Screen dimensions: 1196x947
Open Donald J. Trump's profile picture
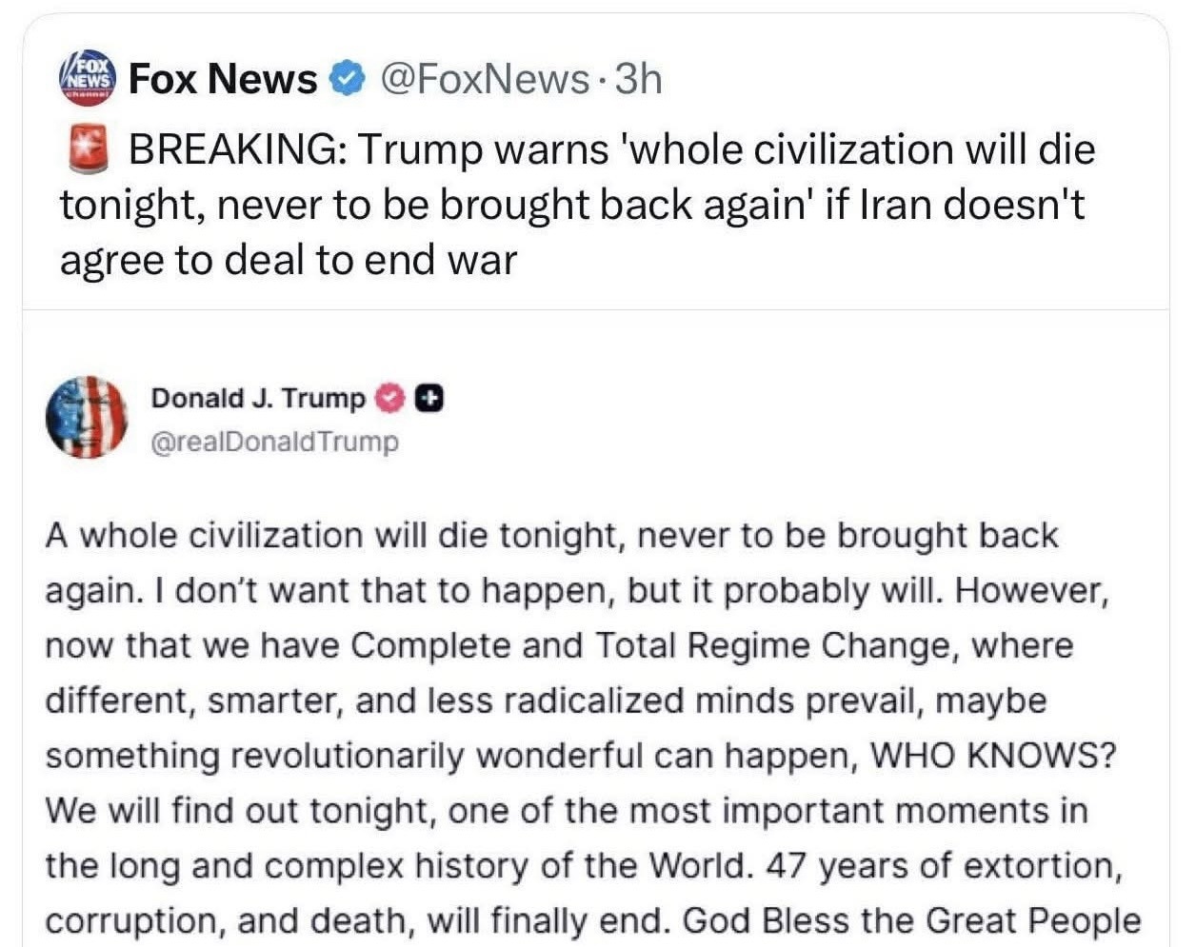tap(87, 418)
